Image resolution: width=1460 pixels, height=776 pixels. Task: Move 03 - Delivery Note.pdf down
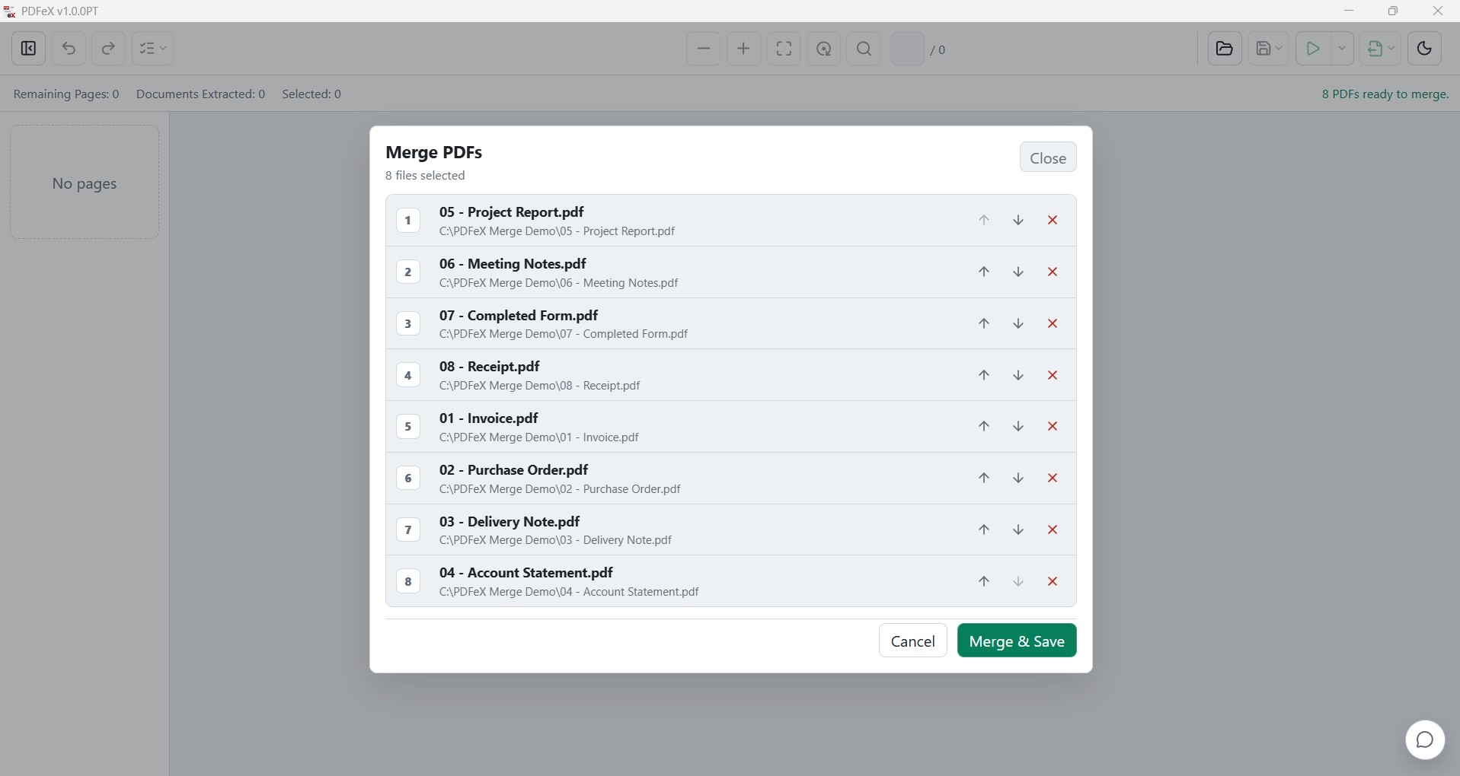pos(1018,530)
